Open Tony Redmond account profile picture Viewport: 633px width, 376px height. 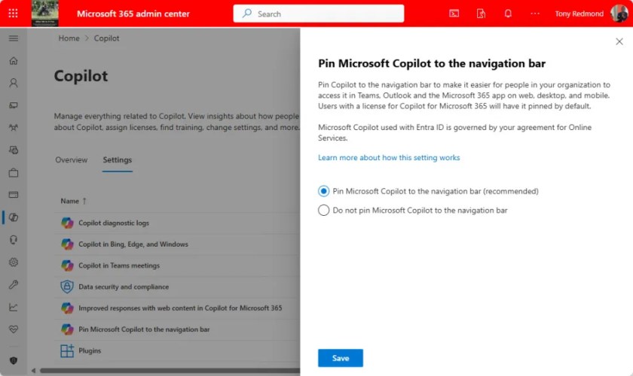619,14
